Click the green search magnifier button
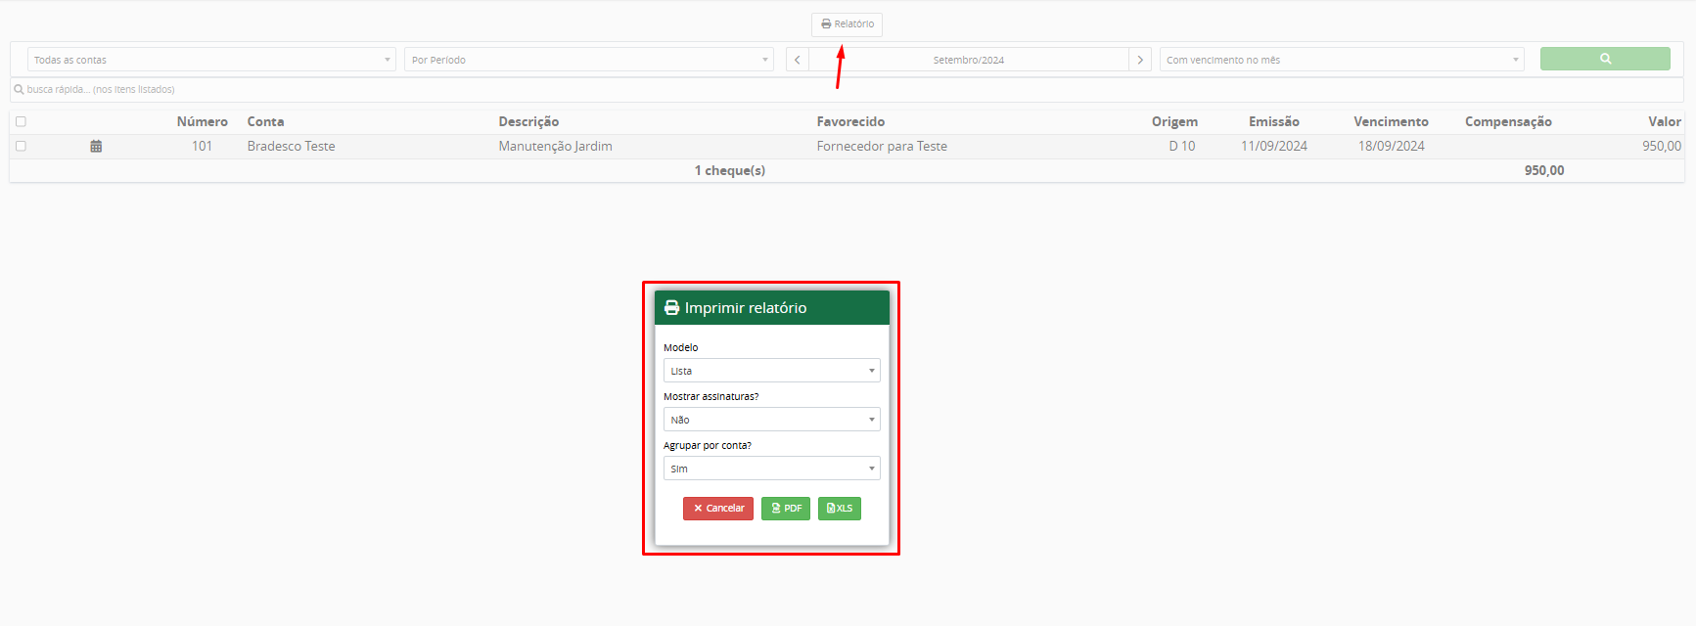The width and height of the screenshot is (1696, 626). [x=1604, y=59]
